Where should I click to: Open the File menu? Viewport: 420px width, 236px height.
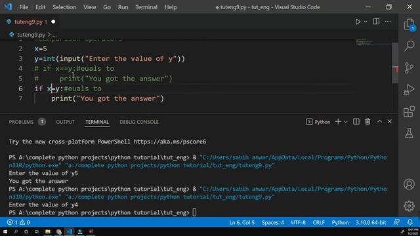24,7
